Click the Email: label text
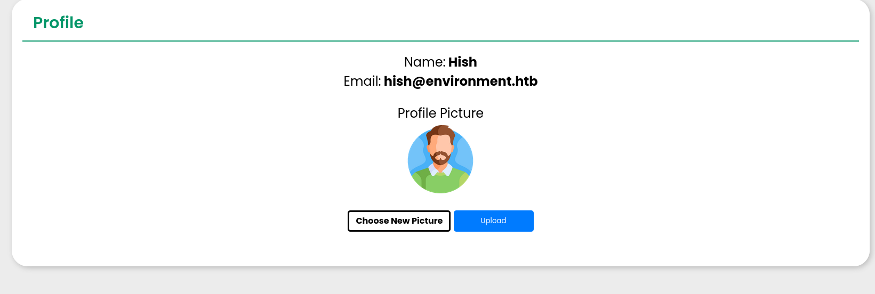 [362, 81]
